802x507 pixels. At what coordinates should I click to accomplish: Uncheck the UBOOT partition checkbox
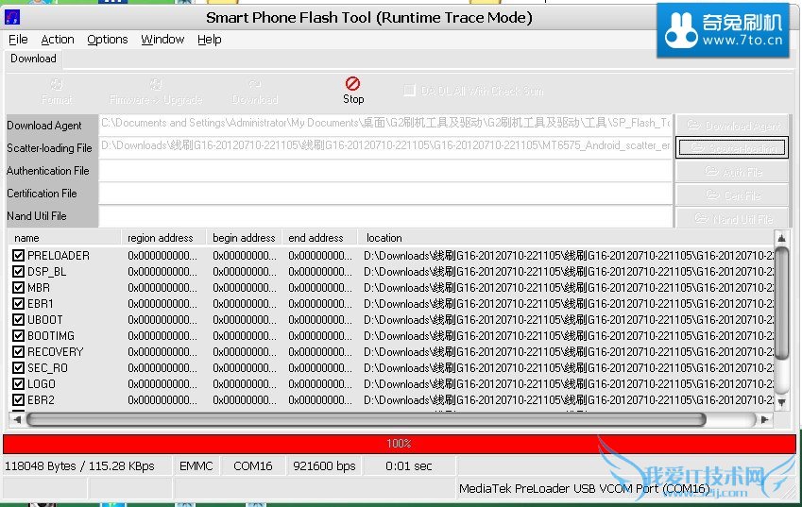click(18, 320)
